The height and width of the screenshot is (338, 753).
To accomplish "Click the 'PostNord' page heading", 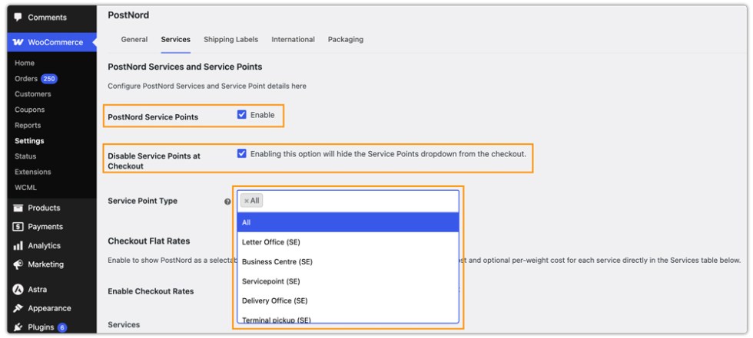I will (x=128, y=15).
